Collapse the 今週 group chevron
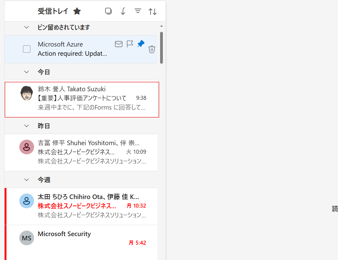 27,180
